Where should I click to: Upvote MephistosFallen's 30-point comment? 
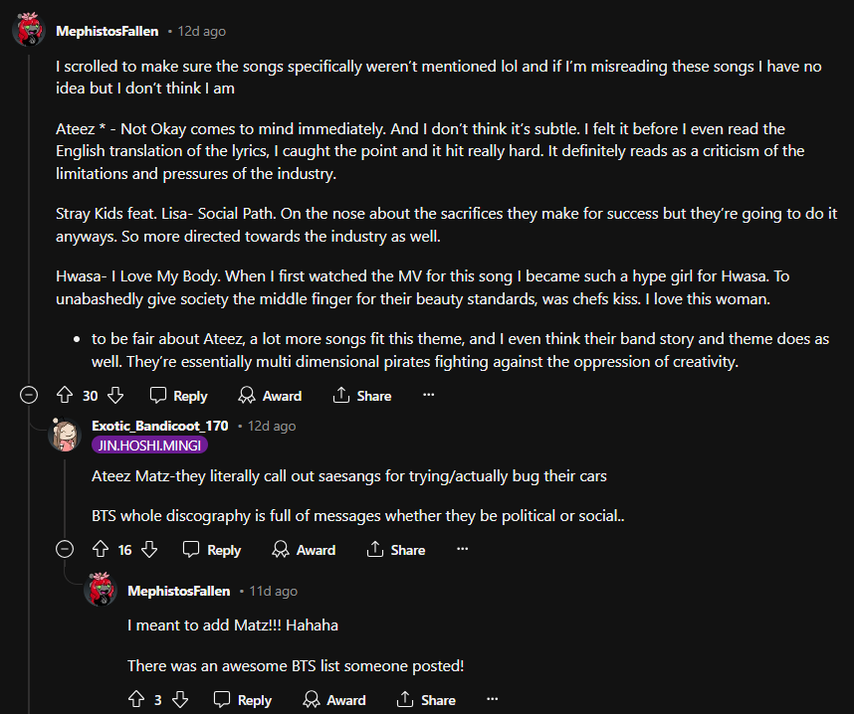pyautogui.click(x=66, y=396)
